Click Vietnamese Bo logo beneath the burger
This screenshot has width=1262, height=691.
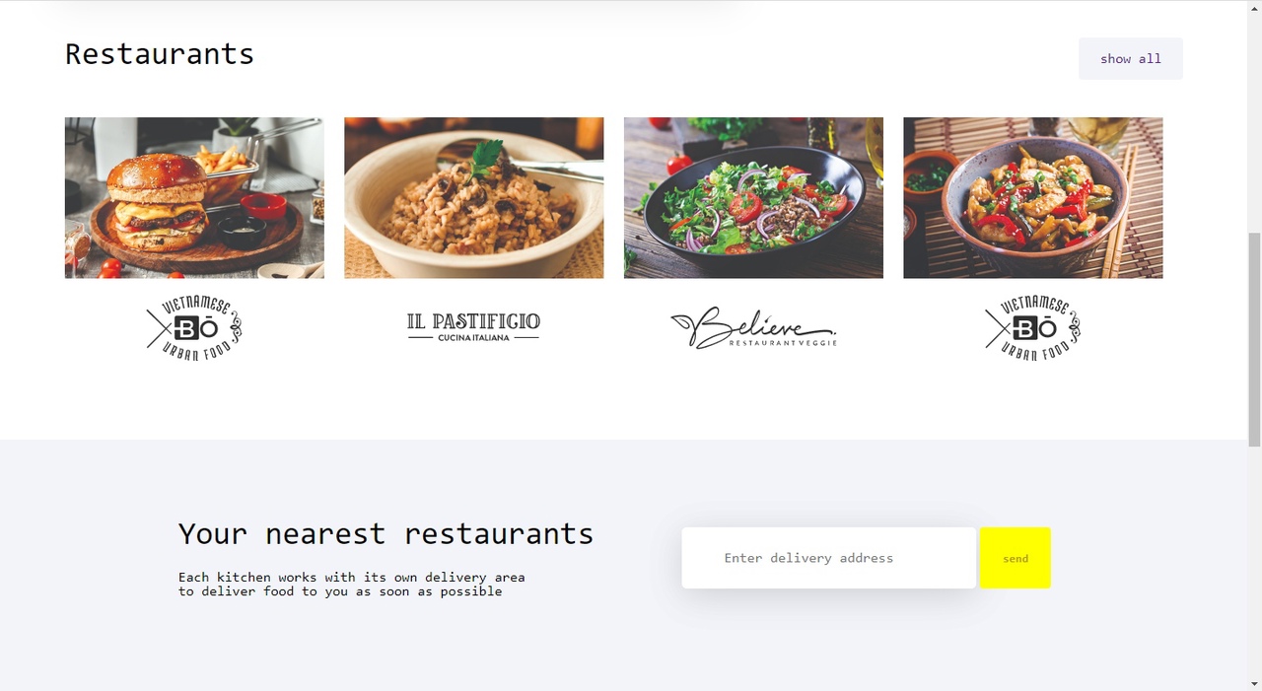coord(194,328)
